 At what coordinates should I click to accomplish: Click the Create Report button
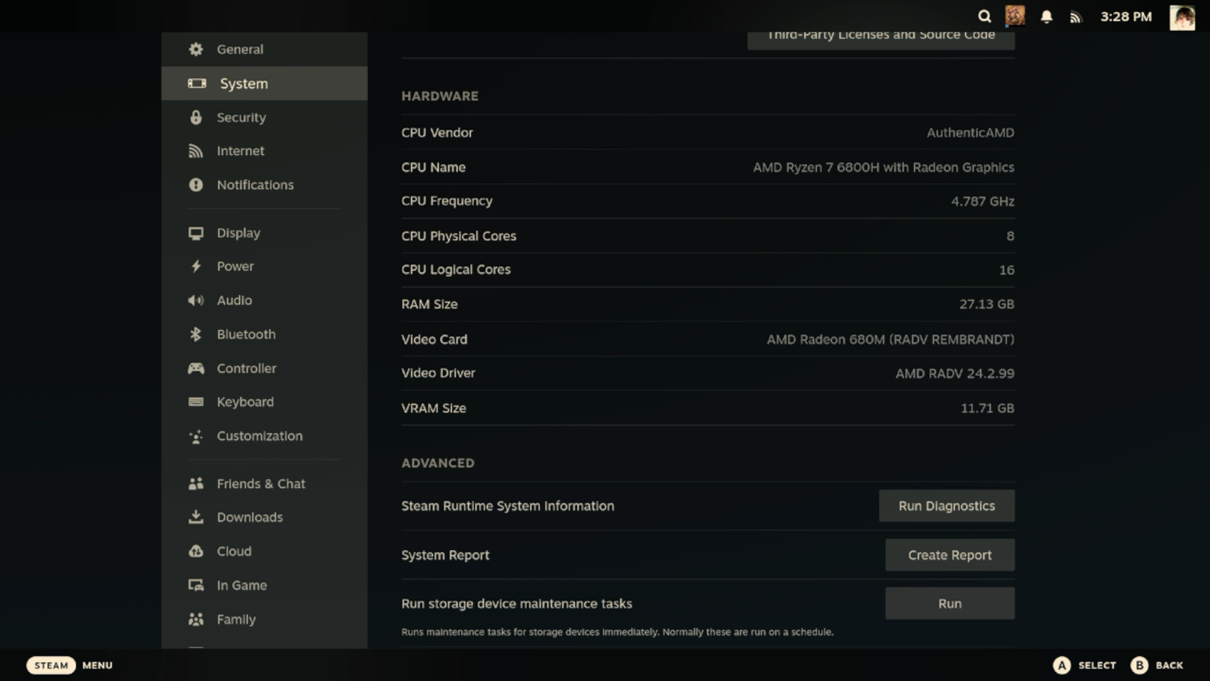pyautogui.click(x=950, y=555)
